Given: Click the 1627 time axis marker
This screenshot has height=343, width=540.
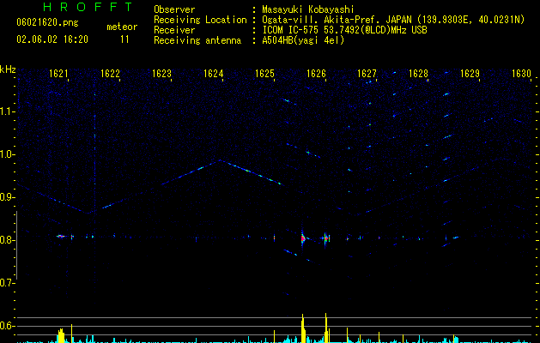Looking at the screenshot, I should pos(367,74).
